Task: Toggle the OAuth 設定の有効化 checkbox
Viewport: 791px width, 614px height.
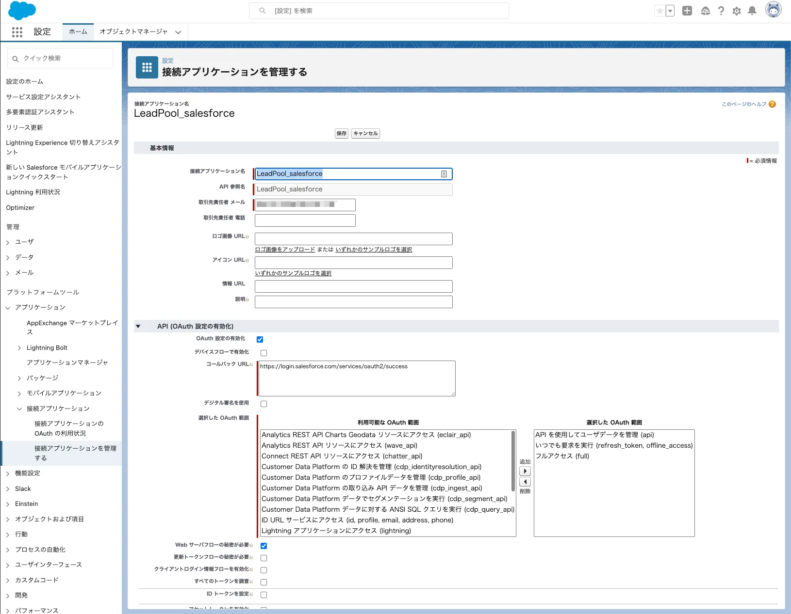Action: (x=260, y=339)
